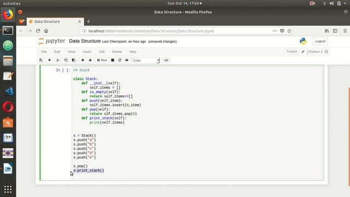The width and height of the screenshot is (350, 197).
Task: Reload the current page
Action: pyautogui.click(x=38, y=31)
